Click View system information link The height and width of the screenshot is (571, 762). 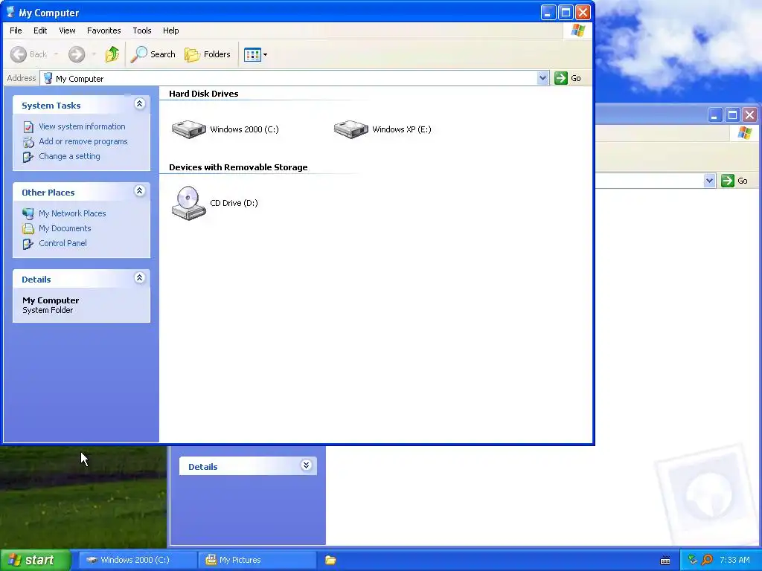tap(82, 126)
